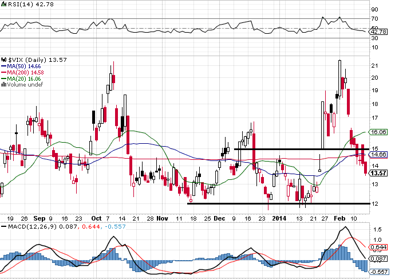Click the 70 level on RSI axis
Image resolution: width=395 pixels, height=279 pixels.
coord(374,19)
